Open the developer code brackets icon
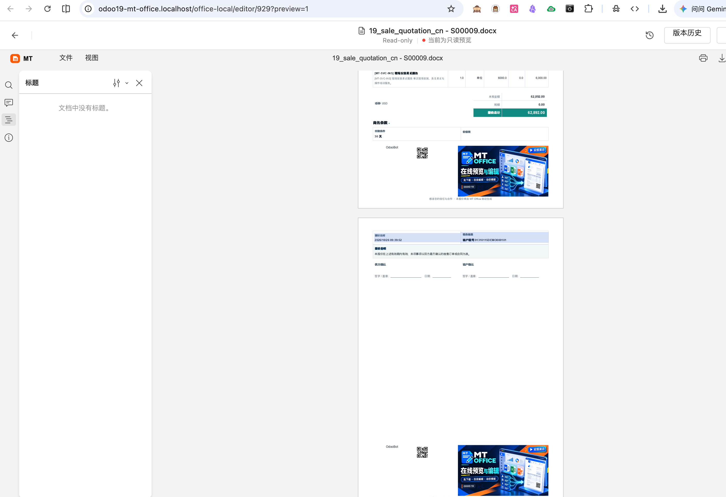 point(634,9)
